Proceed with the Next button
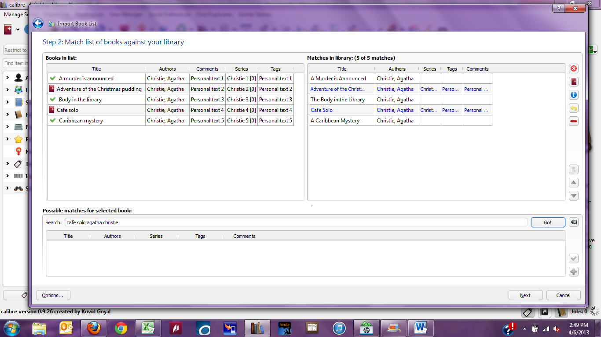The height and width of the screenshot is (337, 601). coord(525,295)
